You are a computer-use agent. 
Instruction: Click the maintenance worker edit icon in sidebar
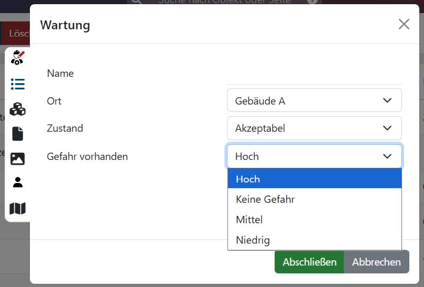(x=17, y=58)
